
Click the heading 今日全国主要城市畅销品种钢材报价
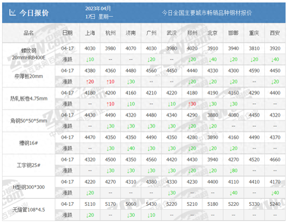pyautogui.click(x=207, y=13)
